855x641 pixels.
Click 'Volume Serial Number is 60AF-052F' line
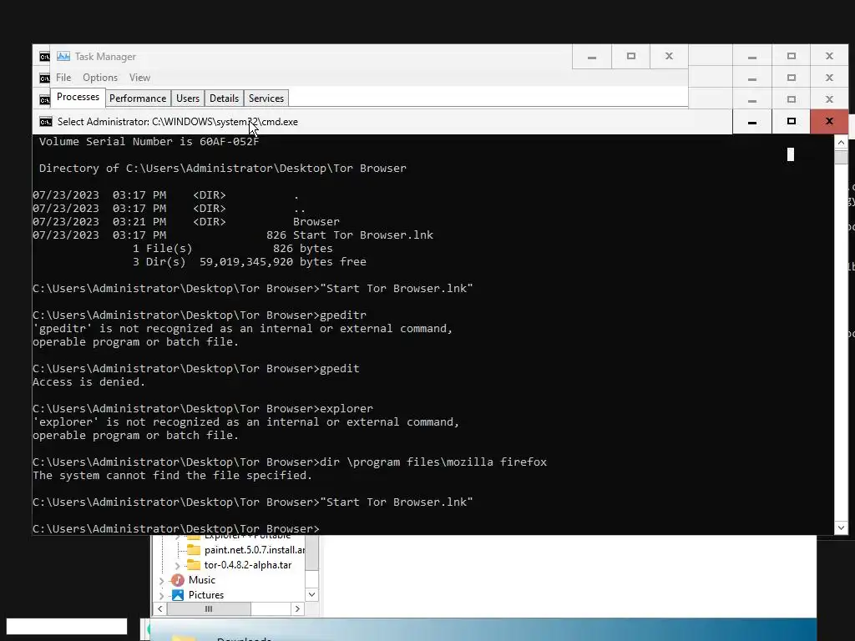point(149,142)
